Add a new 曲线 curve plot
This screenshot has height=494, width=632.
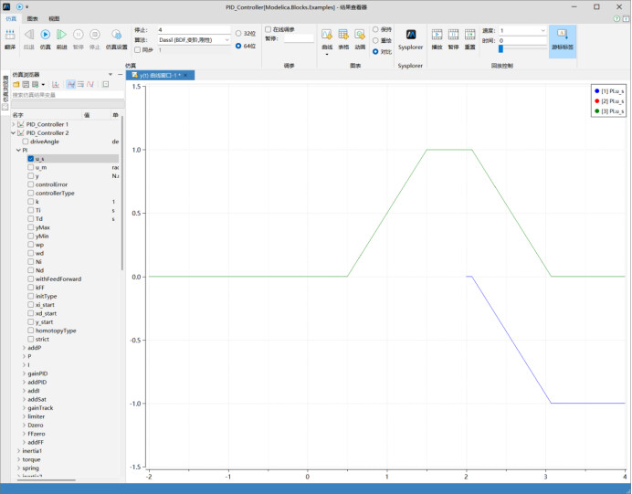coord(327,35)
